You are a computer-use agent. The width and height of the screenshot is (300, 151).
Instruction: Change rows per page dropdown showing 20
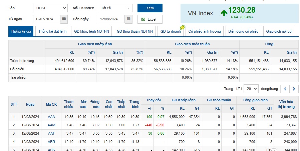[251, 89]
